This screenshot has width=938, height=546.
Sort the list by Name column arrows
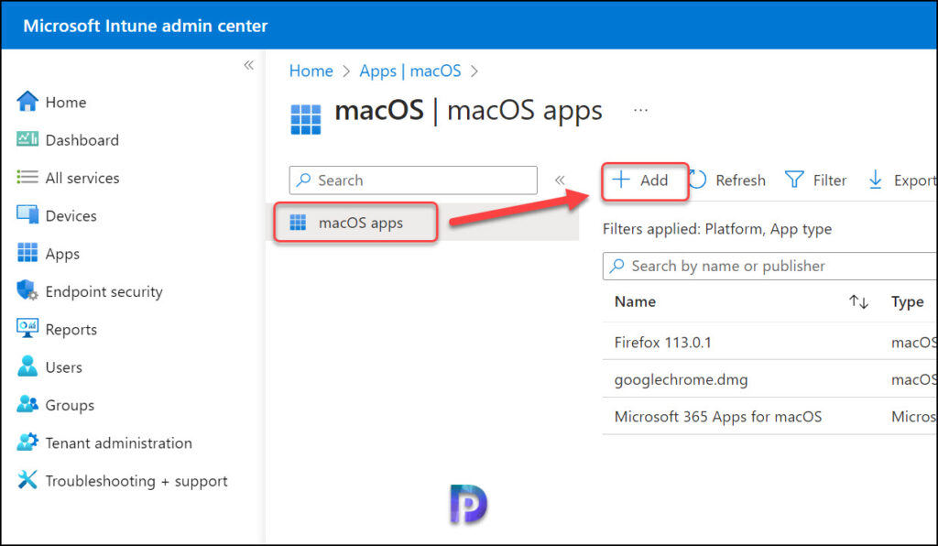click(858, 301)
